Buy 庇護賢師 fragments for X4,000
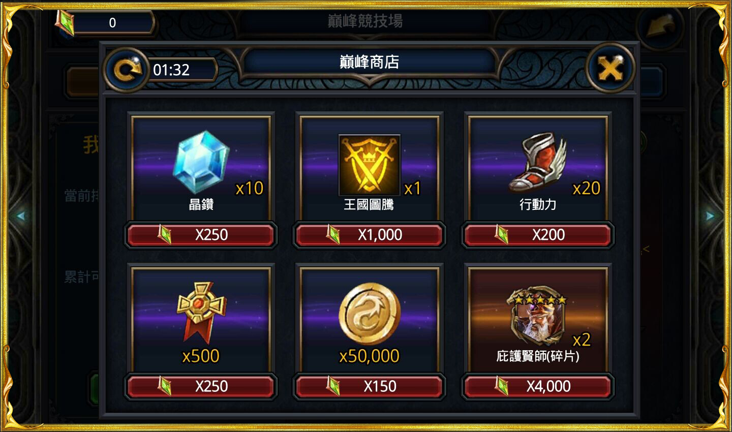Image resolution: width=732 pixels, height=432 pixels. [x=538, y=386]
